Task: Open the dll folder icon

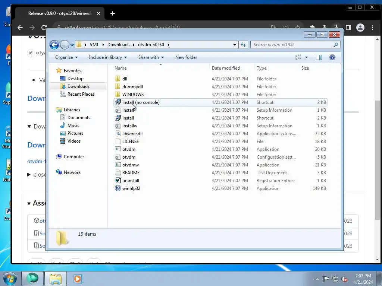Action: point(118,79)
